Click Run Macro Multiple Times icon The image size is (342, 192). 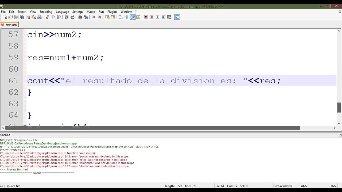pyautogui.click(x=163, y=17)
